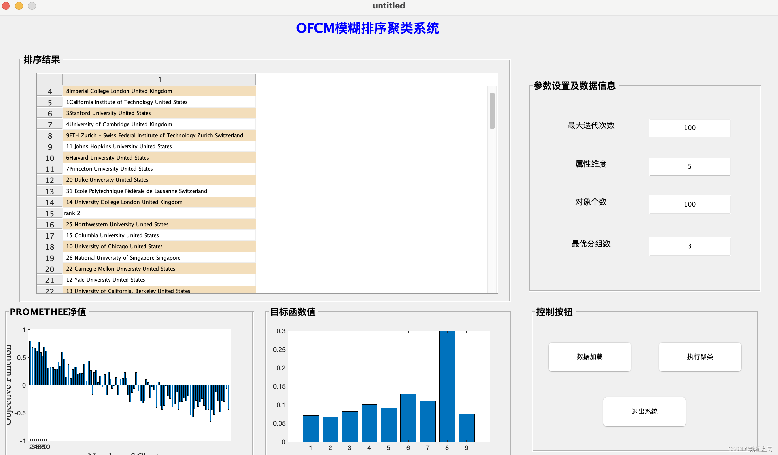Select the 最大迭代次数 input showing 100
Screen dimensions: 778x455
pos(689,128)
